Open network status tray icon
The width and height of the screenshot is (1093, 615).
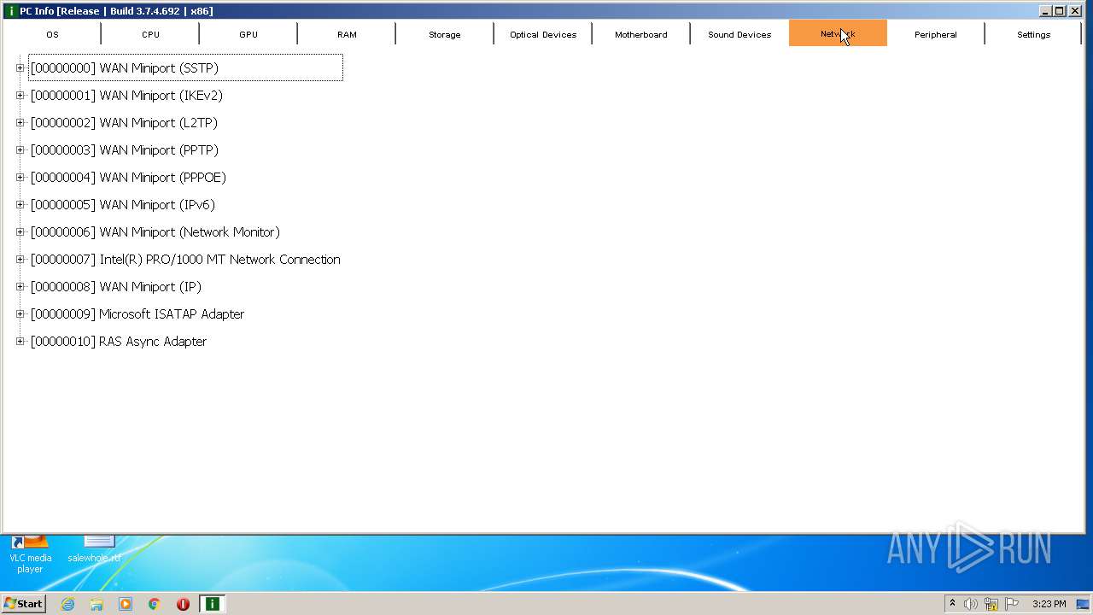pos(991,604)
